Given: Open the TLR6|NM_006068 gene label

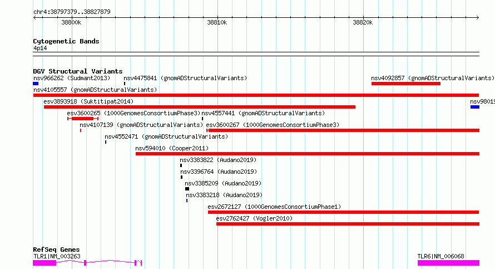Looking at the screenshot, I should coord(440,256).
